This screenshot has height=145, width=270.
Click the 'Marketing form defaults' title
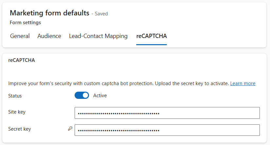[x=49, y=13]
